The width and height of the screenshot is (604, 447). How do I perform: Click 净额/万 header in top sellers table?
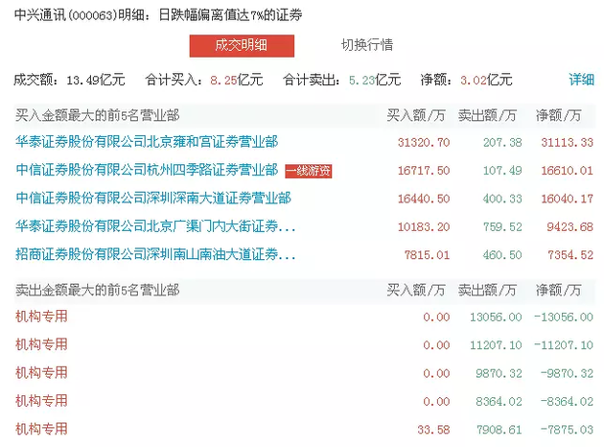click(560, 290)
